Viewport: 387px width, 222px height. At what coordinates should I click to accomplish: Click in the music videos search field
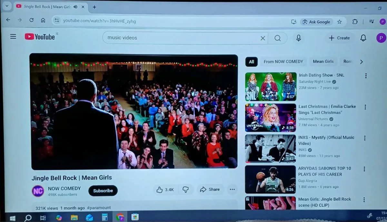[x=181, y=38]
